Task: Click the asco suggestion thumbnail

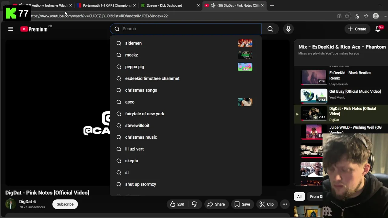Action: coord(245,102)
